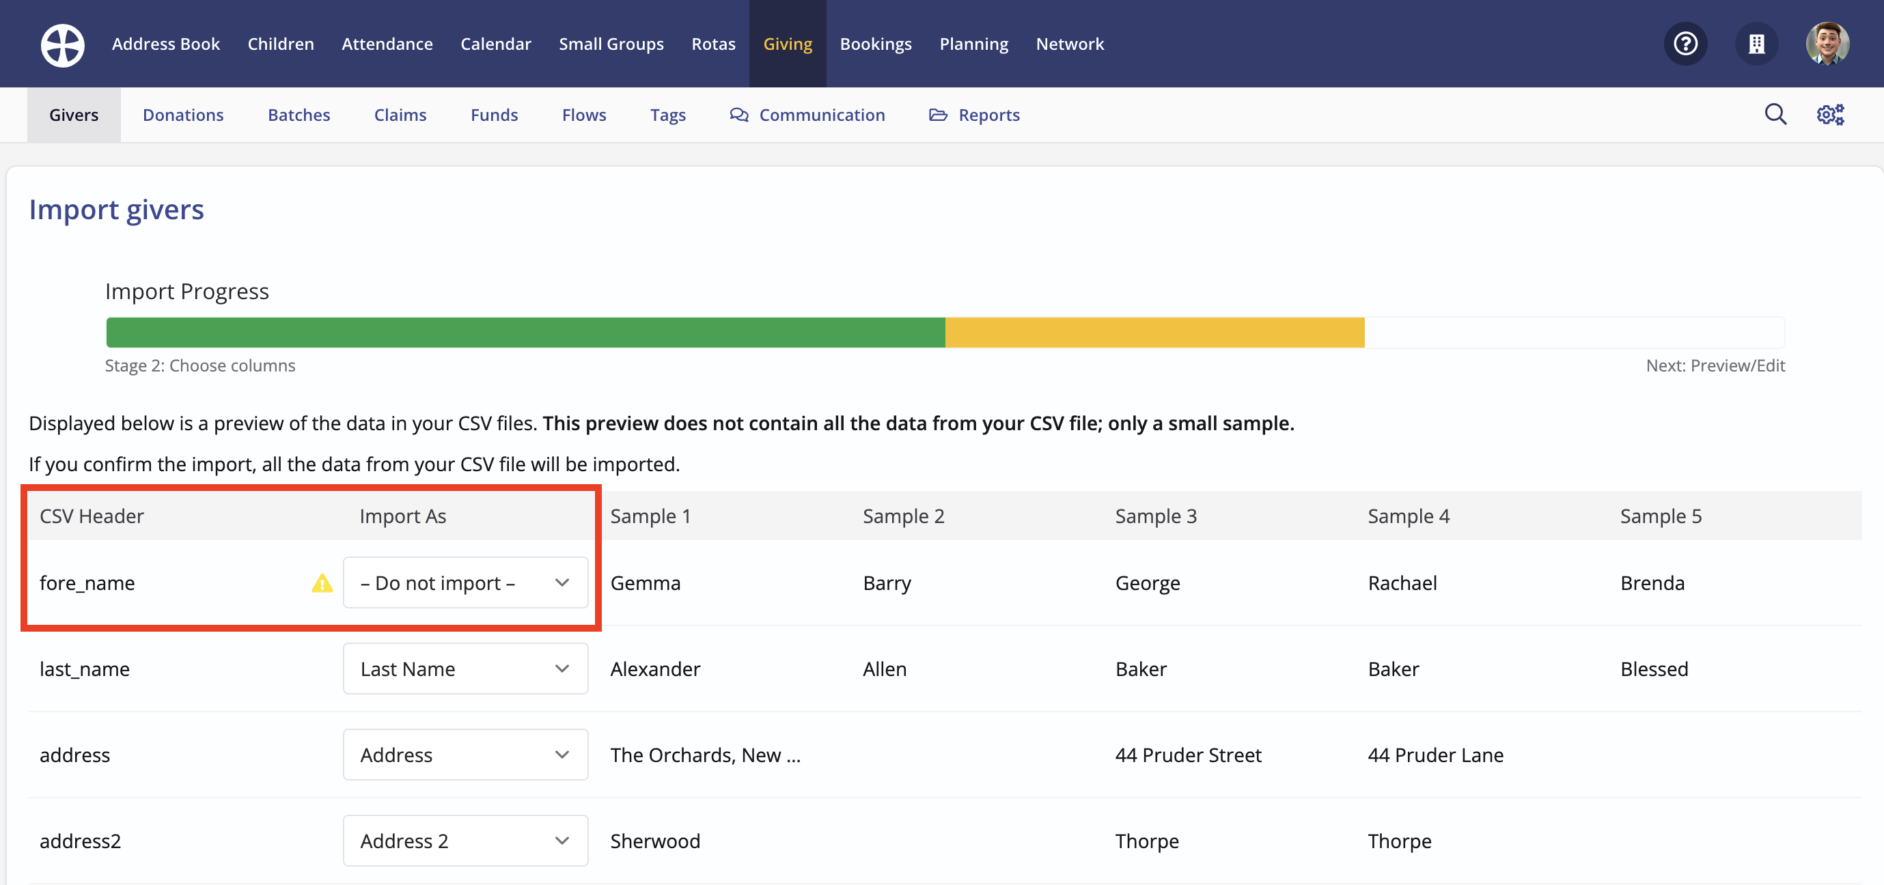Switch to the Tags tab

pyautogui.click(x=668, y=115)
